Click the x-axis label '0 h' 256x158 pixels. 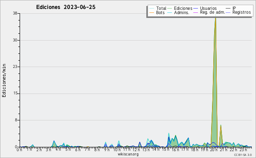[x=19, y=149]
